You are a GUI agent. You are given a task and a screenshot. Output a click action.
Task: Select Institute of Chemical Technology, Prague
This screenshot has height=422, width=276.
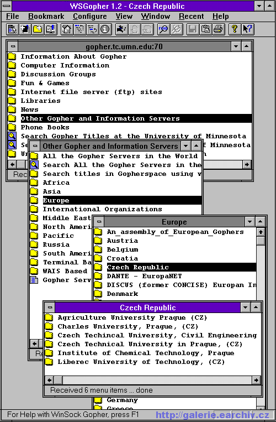click(x=146, y=353)
